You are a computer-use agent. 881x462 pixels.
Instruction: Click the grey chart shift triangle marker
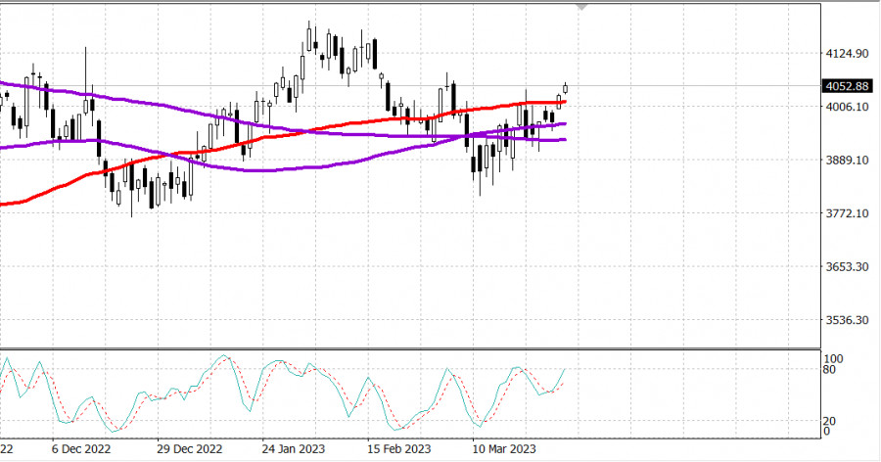coord(583,7)
